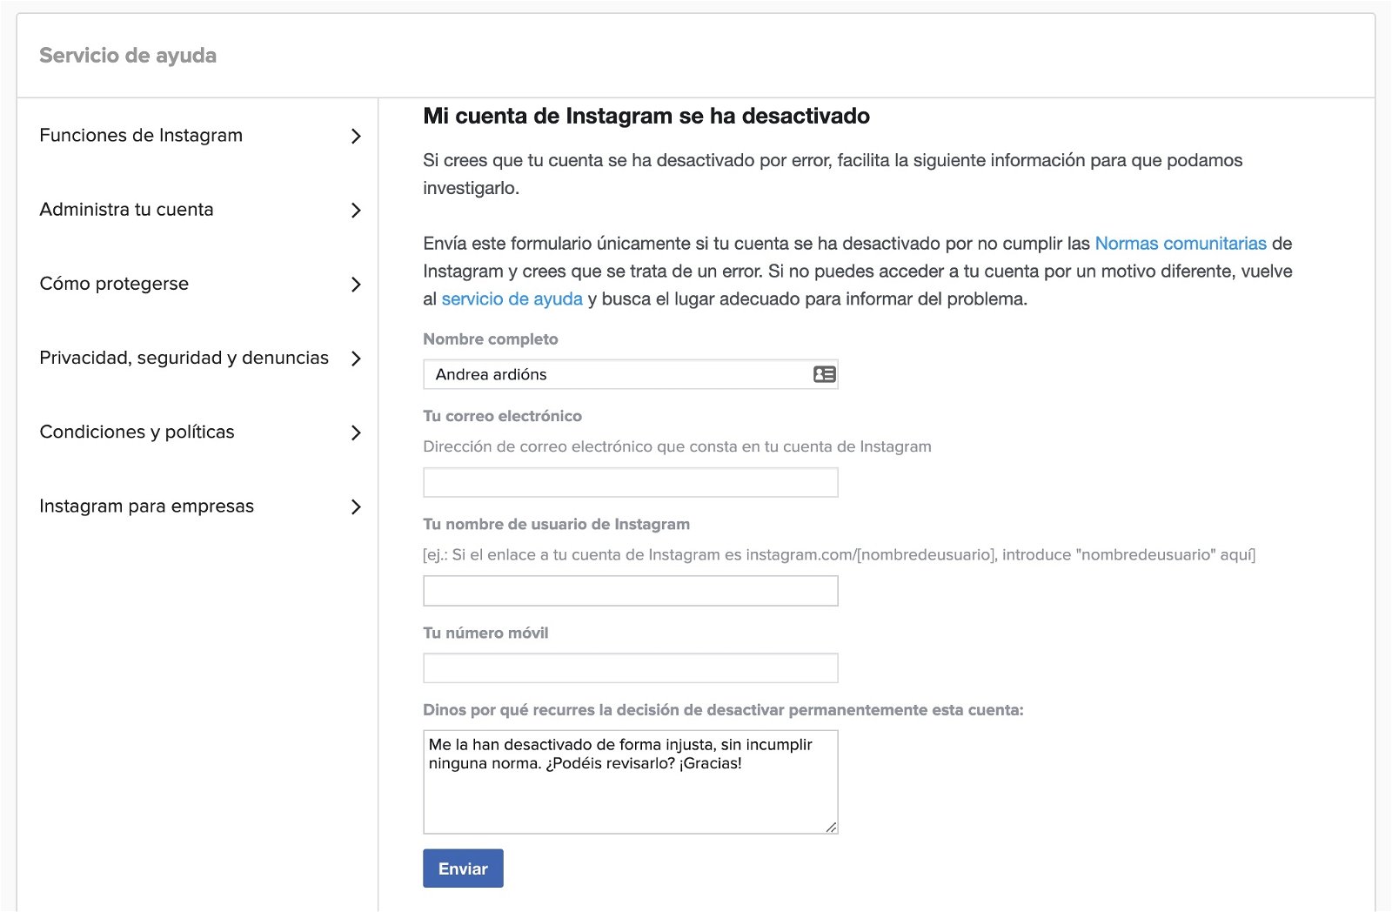This screenshot has height=912, width=1392.
Task: Click the contact card autofill icon in the name field
Action: click(824, 374)
